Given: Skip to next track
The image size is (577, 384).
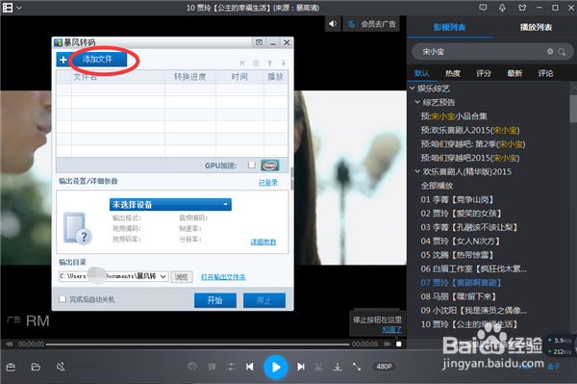Looking at the screenshot, I should click(x=301, y=367).
